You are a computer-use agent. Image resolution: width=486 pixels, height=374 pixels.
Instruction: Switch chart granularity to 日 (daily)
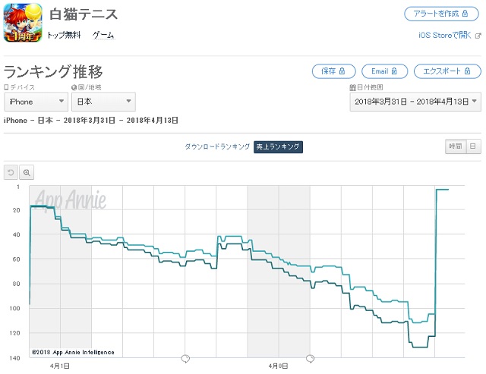473,146
